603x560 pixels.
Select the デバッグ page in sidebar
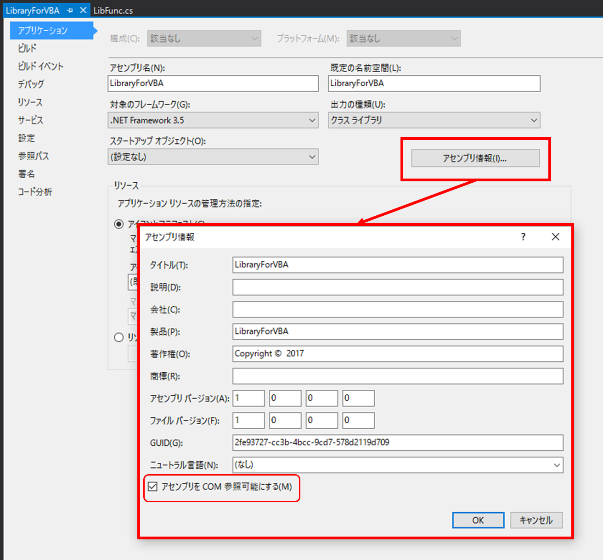31,84
